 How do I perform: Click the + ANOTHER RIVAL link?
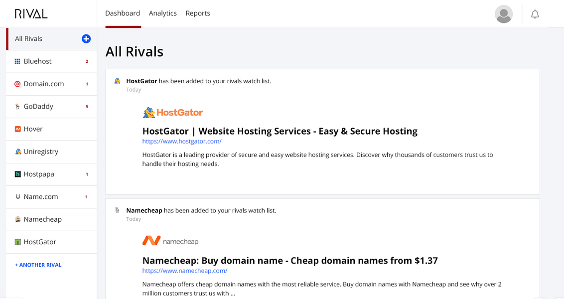click(x=38, y=265)
